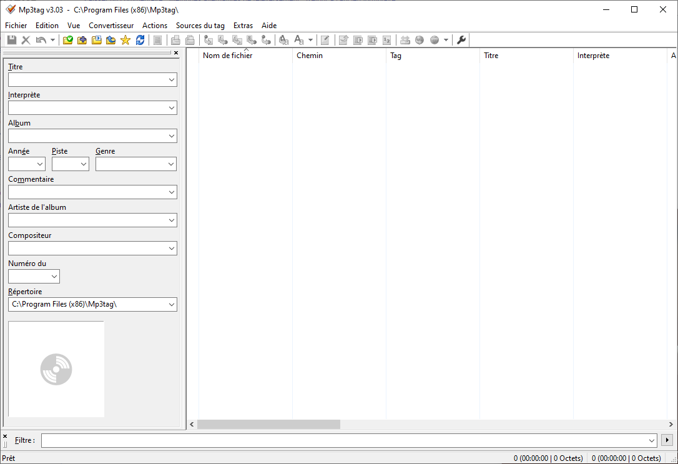Expand the Numéro du disque dropdown
Screen dimensions: 678x464
point(54,276)
